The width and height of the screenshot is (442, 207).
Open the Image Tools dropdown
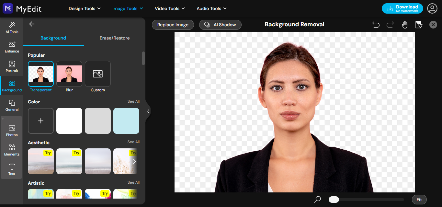(127, 8)
